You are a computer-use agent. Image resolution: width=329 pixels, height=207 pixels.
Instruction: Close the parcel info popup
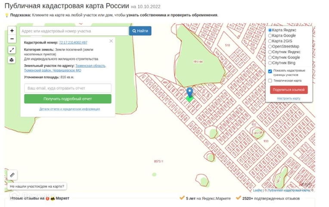point(111,41)
